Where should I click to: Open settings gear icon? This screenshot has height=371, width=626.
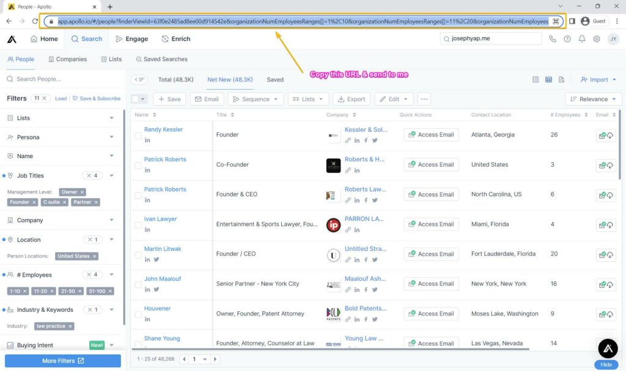click(597, 39)
